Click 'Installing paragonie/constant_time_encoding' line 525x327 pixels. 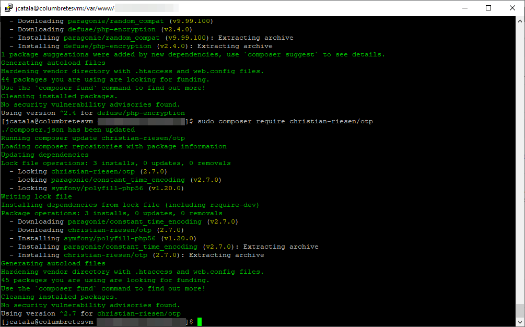pyautogui.click(x=164, y=247)
